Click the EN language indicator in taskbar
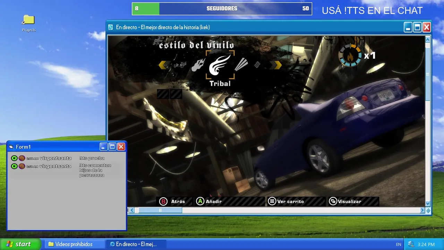The image size is (444, 250). pyautogui.click(x=399, y=244)
